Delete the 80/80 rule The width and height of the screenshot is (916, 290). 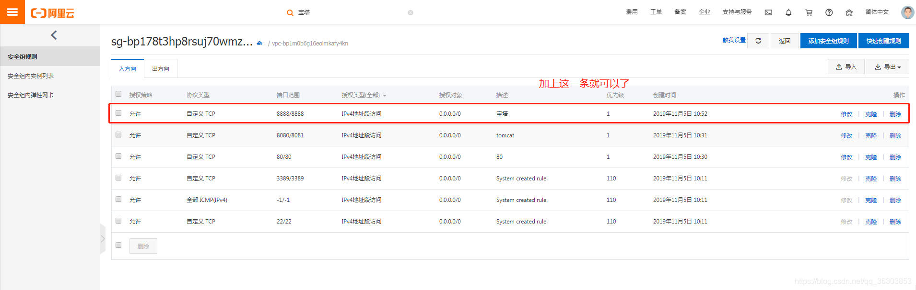[x=895, y=157]
